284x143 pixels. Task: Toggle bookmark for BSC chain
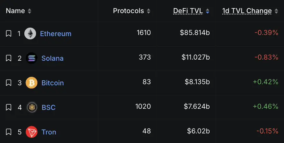point(9,107)
